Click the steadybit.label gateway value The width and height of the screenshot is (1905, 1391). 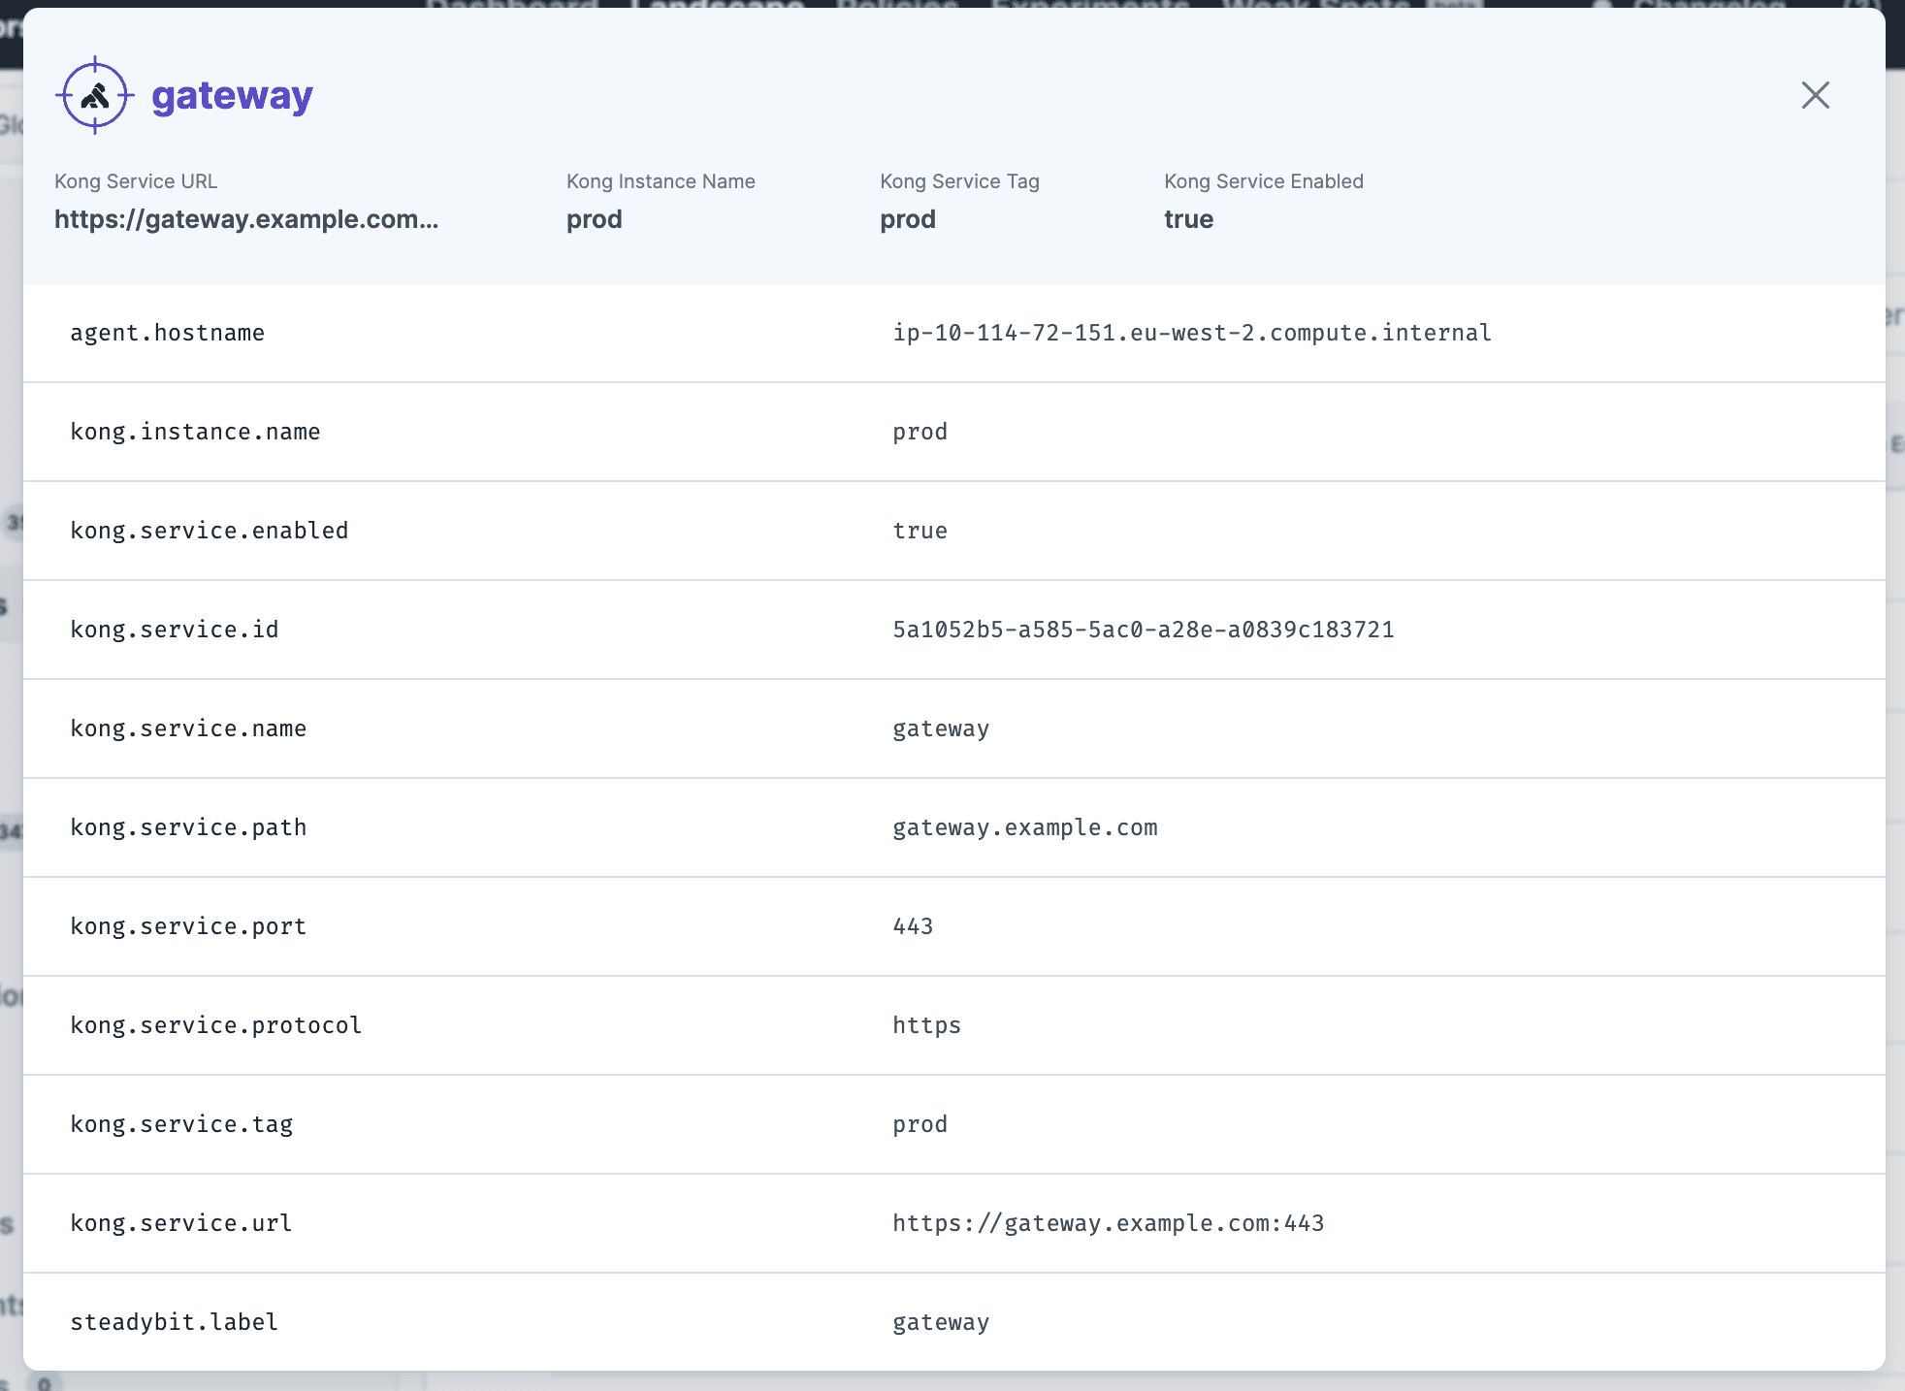click(x=940, y=1321)
